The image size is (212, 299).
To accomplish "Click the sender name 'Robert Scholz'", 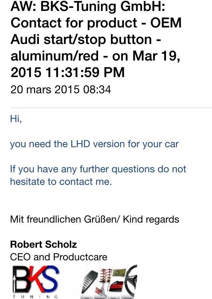I will (43, 244).
